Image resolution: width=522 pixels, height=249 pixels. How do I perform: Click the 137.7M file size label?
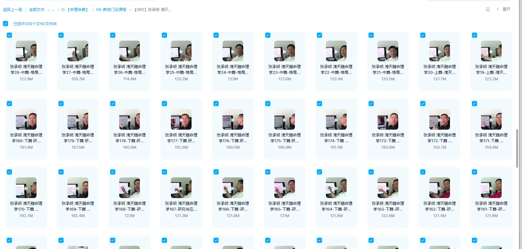tap(440, 79)
